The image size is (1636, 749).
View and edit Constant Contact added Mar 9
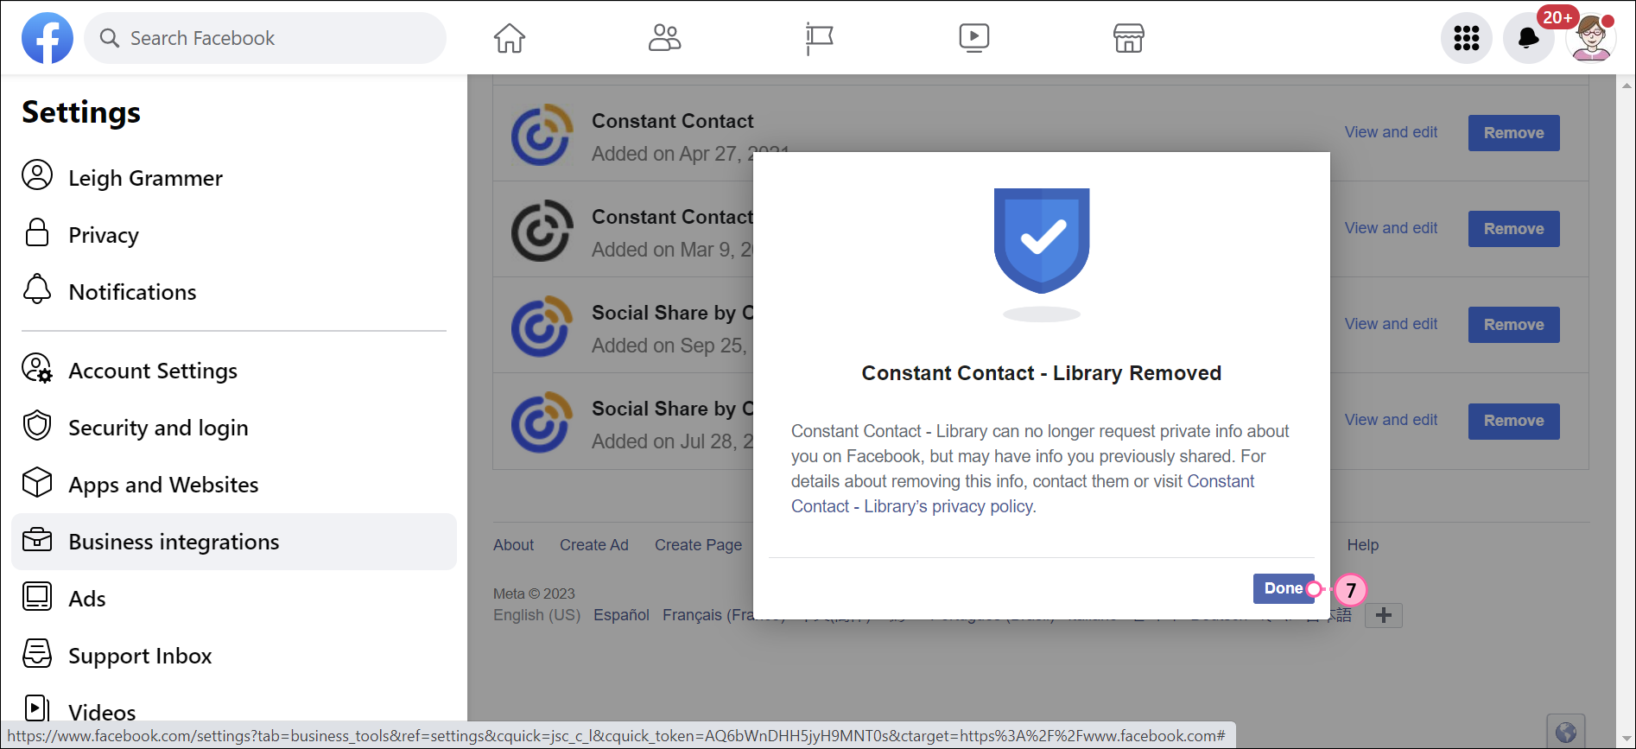point(1391,228)
